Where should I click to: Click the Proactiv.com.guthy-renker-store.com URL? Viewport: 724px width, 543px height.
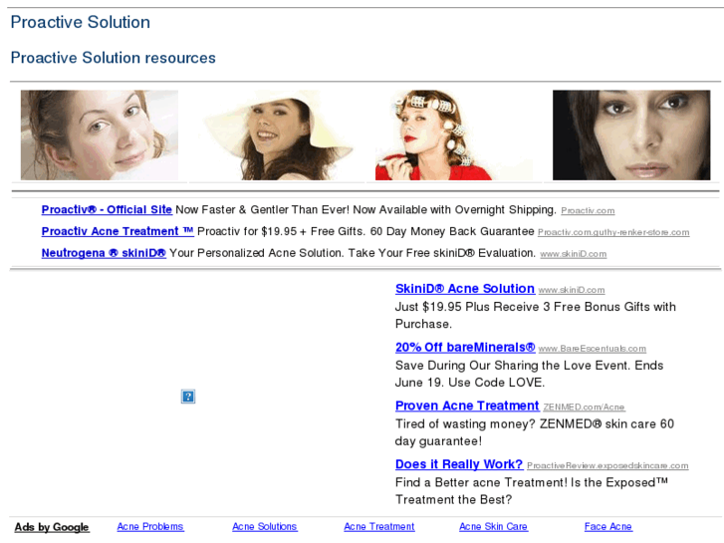point(613,232)
